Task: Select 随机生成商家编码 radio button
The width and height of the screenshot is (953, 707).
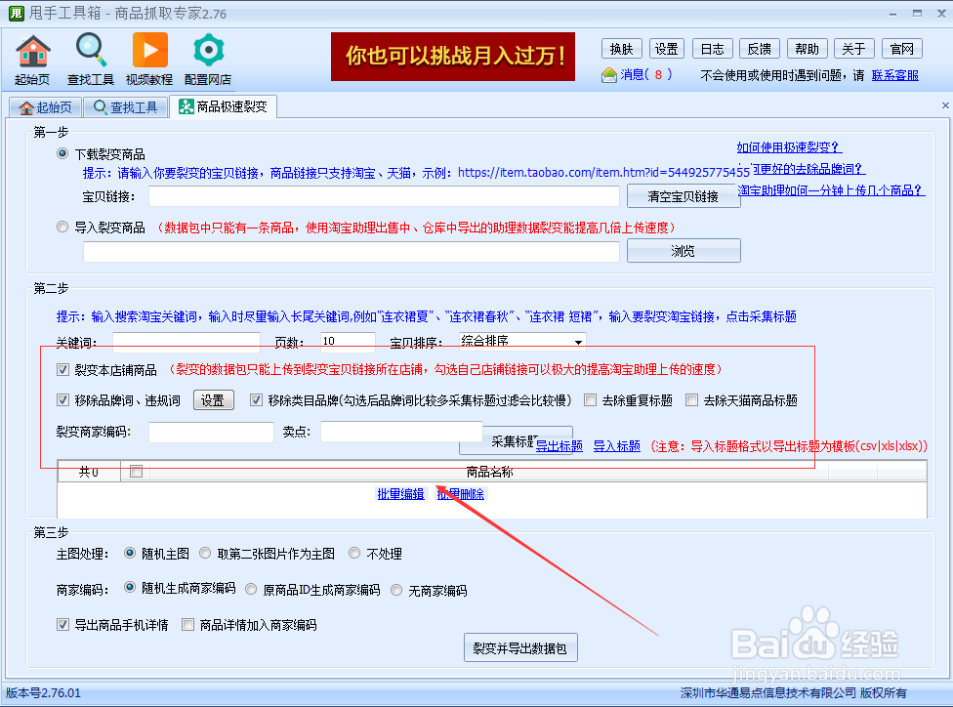Action: [x=130, y=588]
